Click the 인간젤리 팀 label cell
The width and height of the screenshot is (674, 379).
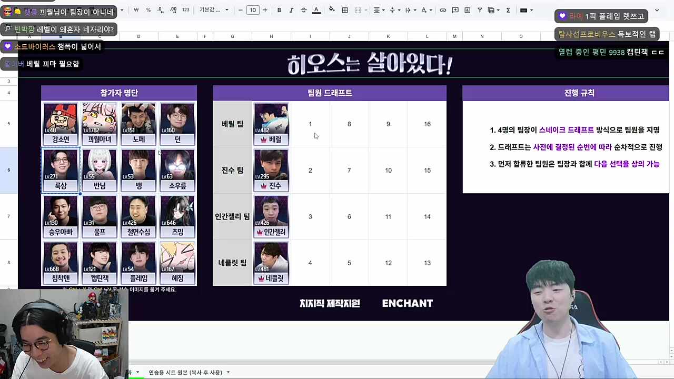(232, 216)
